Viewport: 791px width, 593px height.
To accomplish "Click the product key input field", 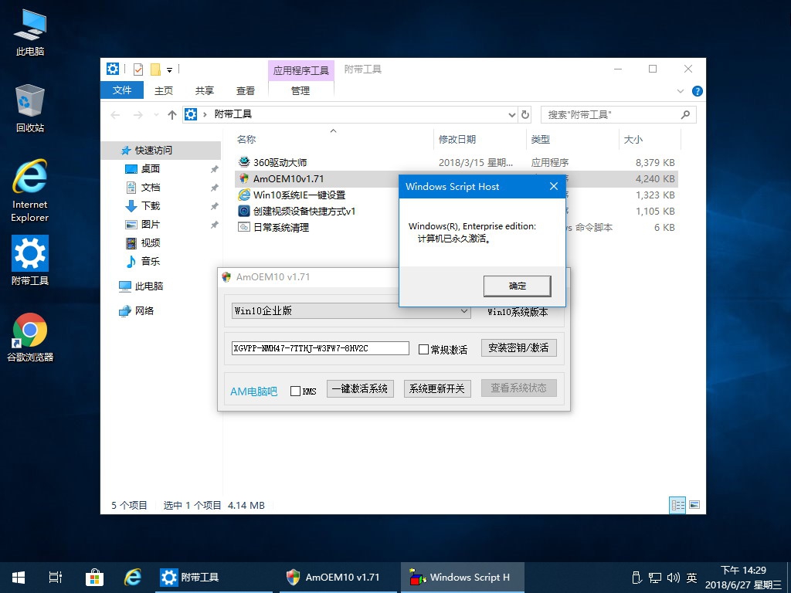I will (x=321, y=348).
